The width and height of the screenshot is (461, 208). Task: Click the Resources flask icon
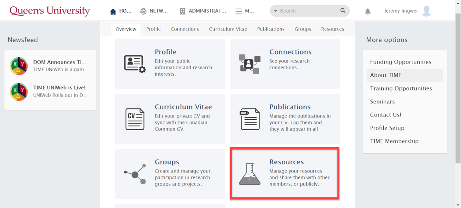tap(250, 174)
